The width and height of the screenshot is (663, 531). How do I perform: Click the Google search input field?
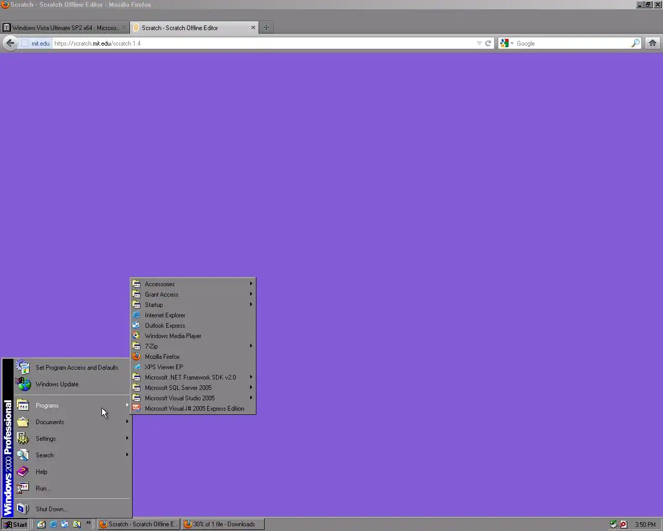[x=572, y=44]
